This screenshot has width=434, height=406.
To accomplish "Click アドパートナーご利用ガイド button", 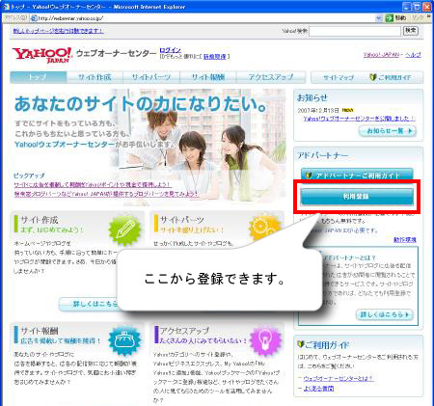I will tap(357, 176).
